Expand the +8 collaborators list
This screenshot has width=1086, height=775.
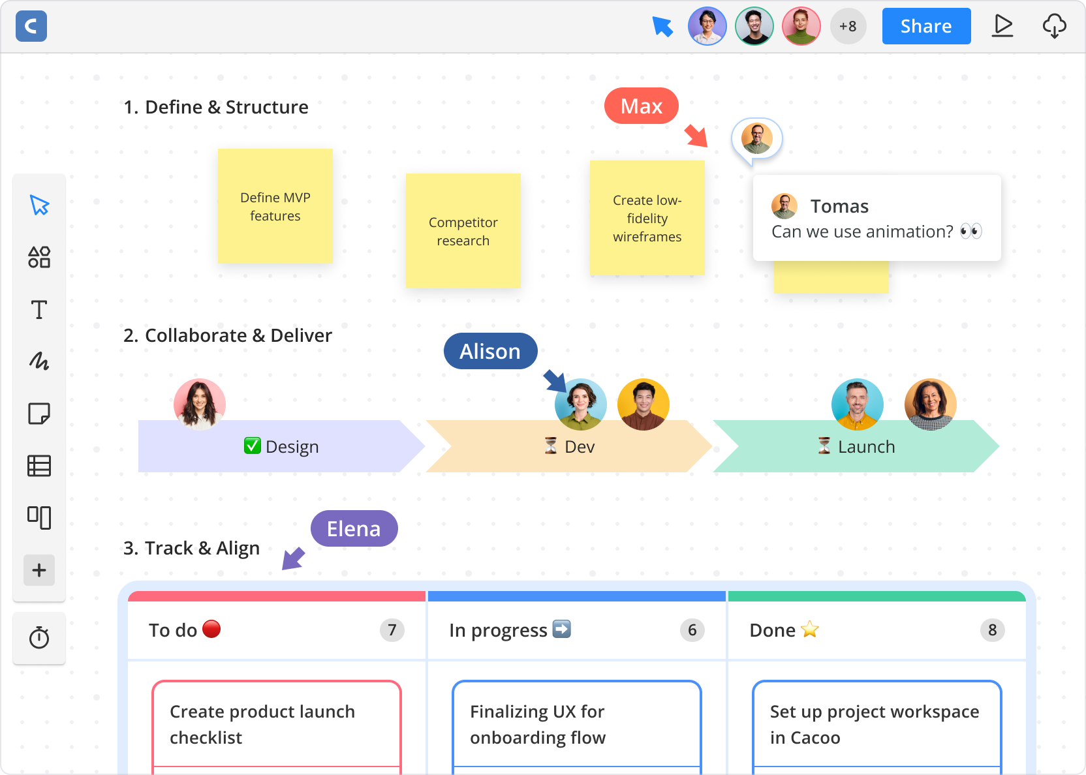[848, 26]
